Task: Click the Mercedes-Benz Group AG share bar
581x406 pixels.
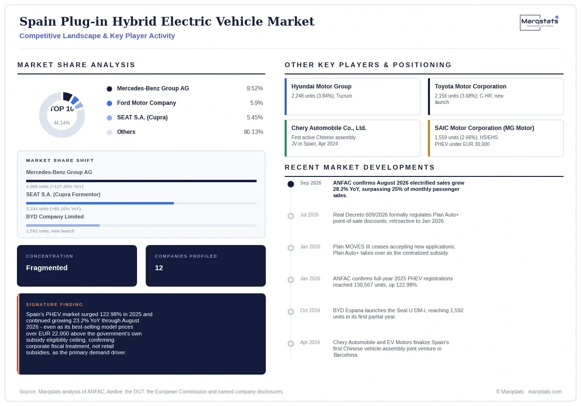Action: (141, 181)
